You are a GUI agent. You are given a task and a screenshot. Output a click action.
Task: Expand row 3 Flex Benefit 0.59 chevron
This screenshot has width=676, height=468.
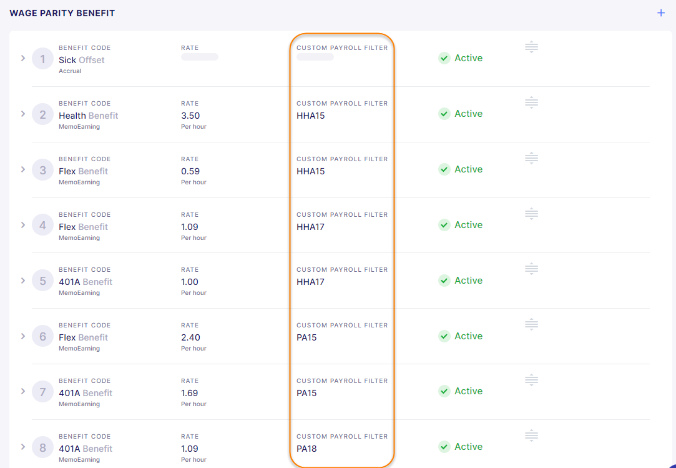(23, 169)
